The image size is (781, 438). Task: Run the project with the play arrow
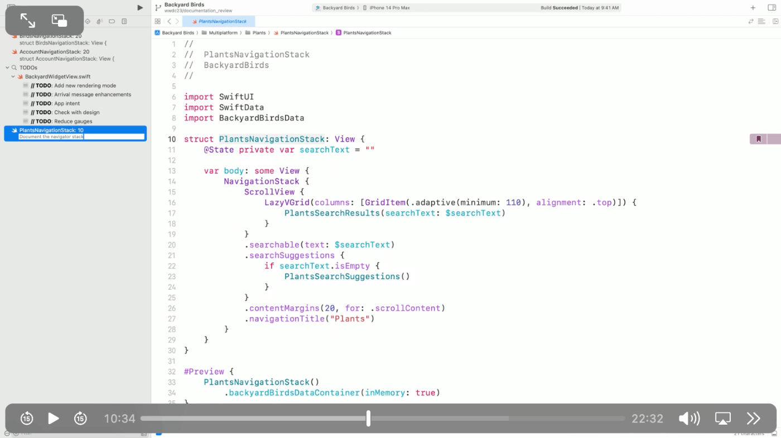[140, 7]
